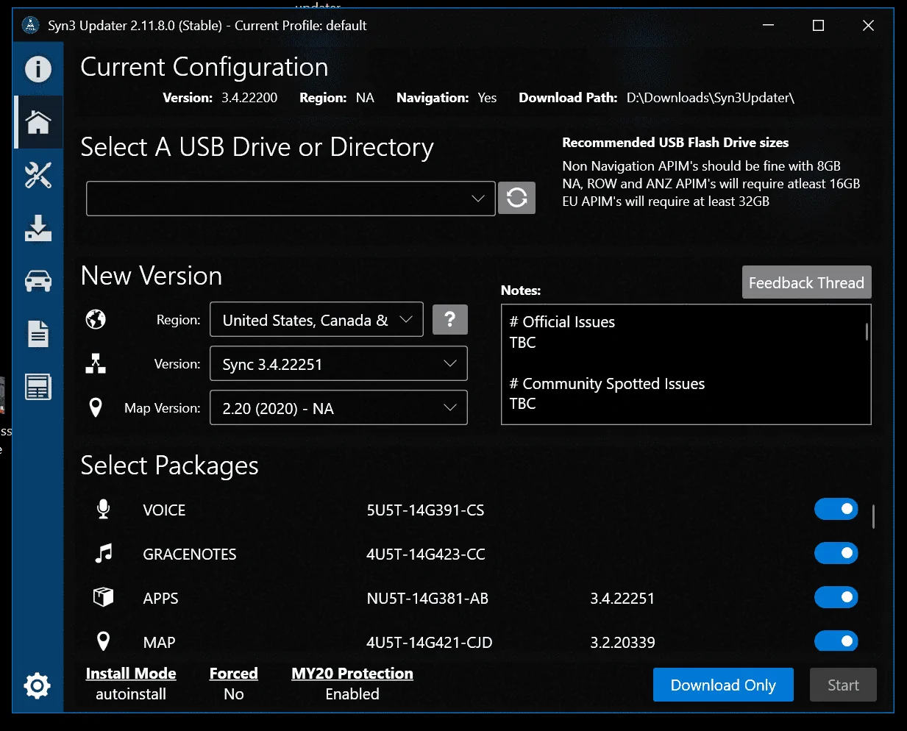Viewport: 907px width, 731px height.
Task: Open the document Logs sidebar icon
Action: click(38, 334)
